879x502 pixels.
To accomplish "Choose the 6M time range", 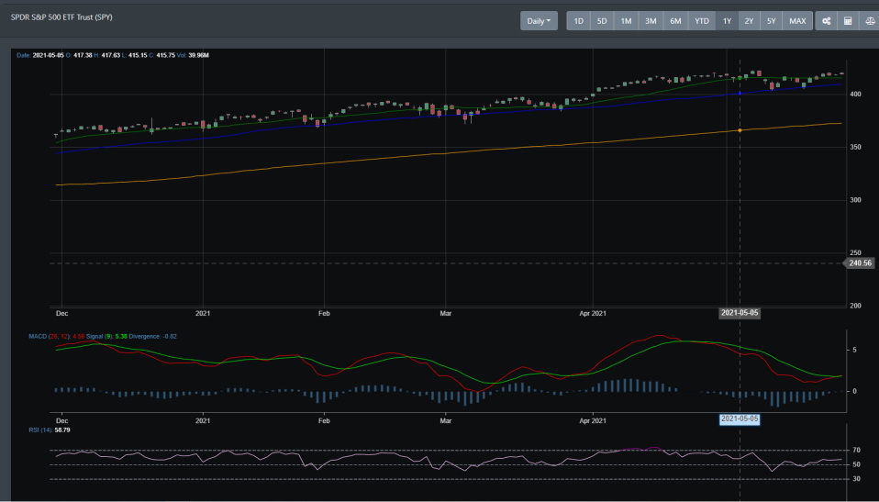I will click(x=675, y=21).
